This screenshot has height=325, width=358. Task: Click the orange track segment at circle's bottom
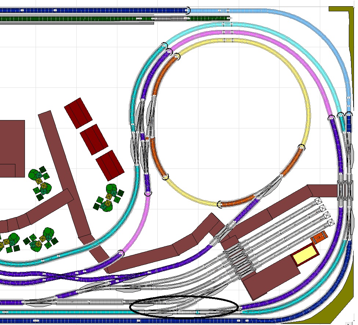pos(237,201)
